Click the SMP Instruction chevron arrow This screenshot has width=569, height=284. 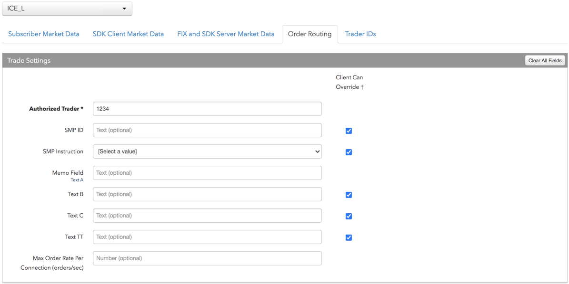[317, 151]
